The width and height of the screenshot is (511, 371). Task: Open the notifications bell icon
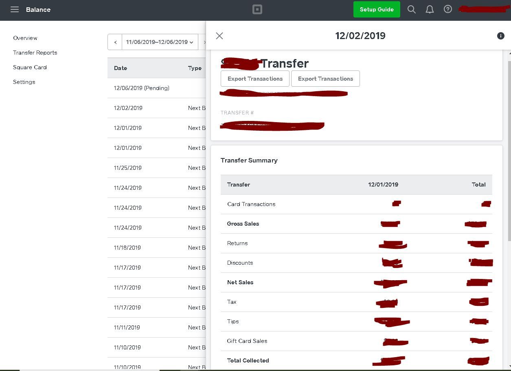click(x=430, y=9)
